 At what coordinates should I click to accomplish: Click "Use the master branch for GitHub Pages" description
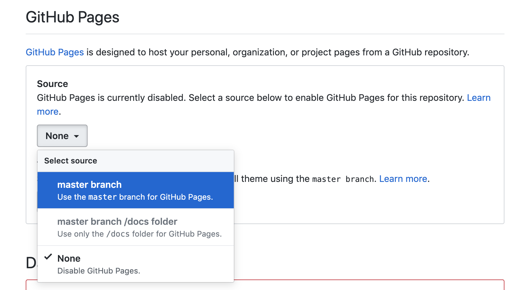tap(135, 197)
